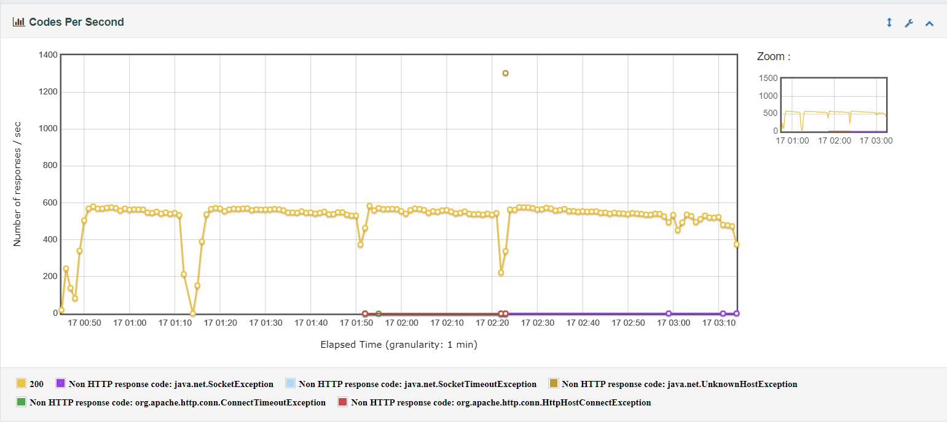The width and height of the screenshot is (947, 422).
Task: Click the x-axis tick label 17 03:10
Action: tap(719, 323)
